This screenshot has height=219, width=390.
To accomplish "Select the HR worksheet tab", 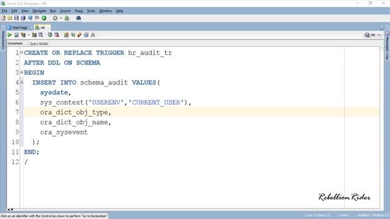I will (x=42, y=27).
